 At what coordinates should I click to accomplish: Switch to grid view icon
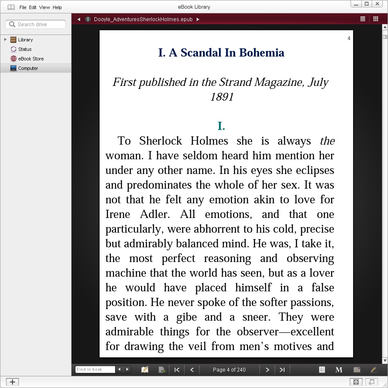375,19
